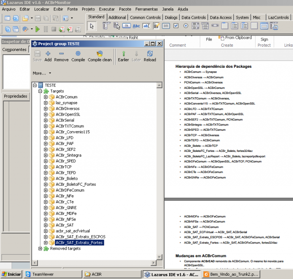Expand the ACBrComum target node
This screenshot has height=279, width=293.
point(46,97)
